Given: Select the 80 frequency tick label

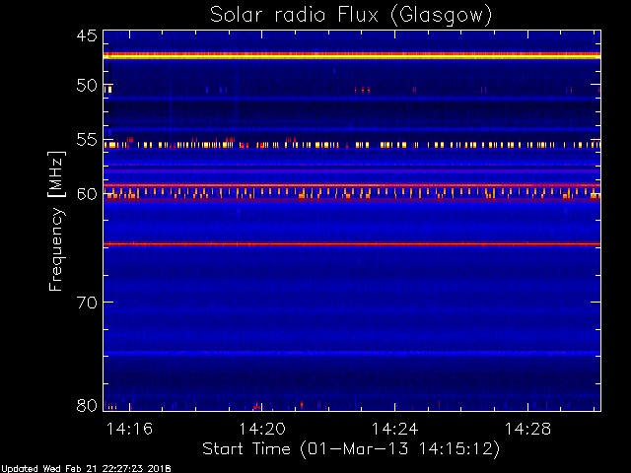Looking at the screenshot, I should [x=87, y=405].
